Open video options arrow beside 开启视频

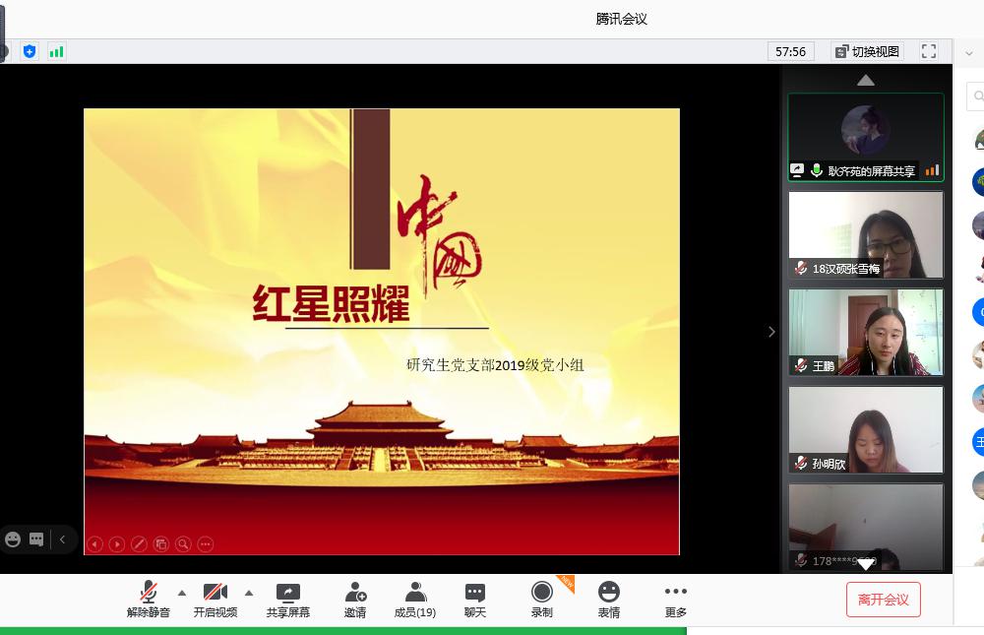coord(249,593)
